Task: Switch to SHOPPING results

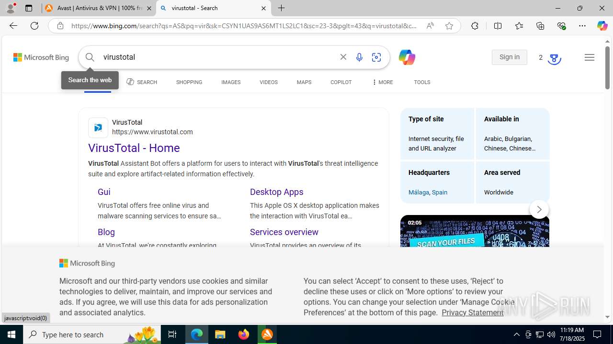Action: pyautogui.click(x=189, y=82)
